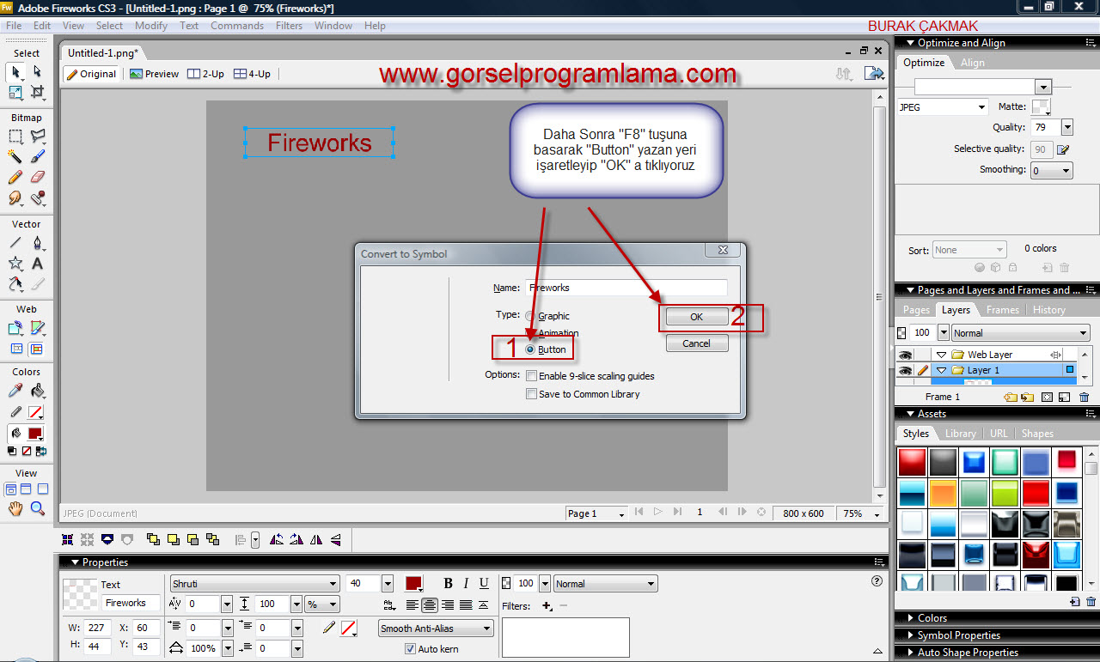The width and height of the screenshot is (1100, 662).
Task: Select the Zoom magnifier tool
Action: click(38, 508)
